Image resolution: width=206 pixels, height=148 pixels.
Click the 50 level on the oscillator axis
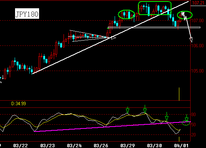(x=193, y=124)
